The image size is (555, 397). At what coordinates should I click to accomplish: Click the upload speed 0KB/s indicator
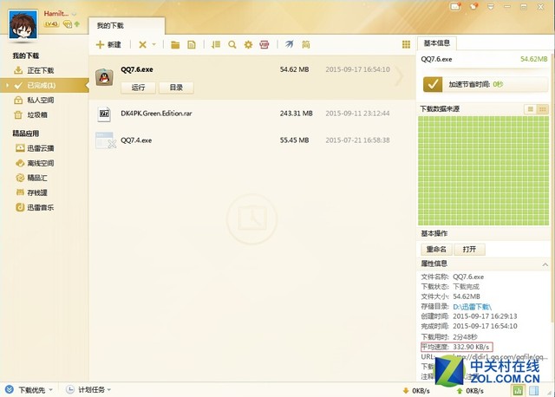point(470,391)
